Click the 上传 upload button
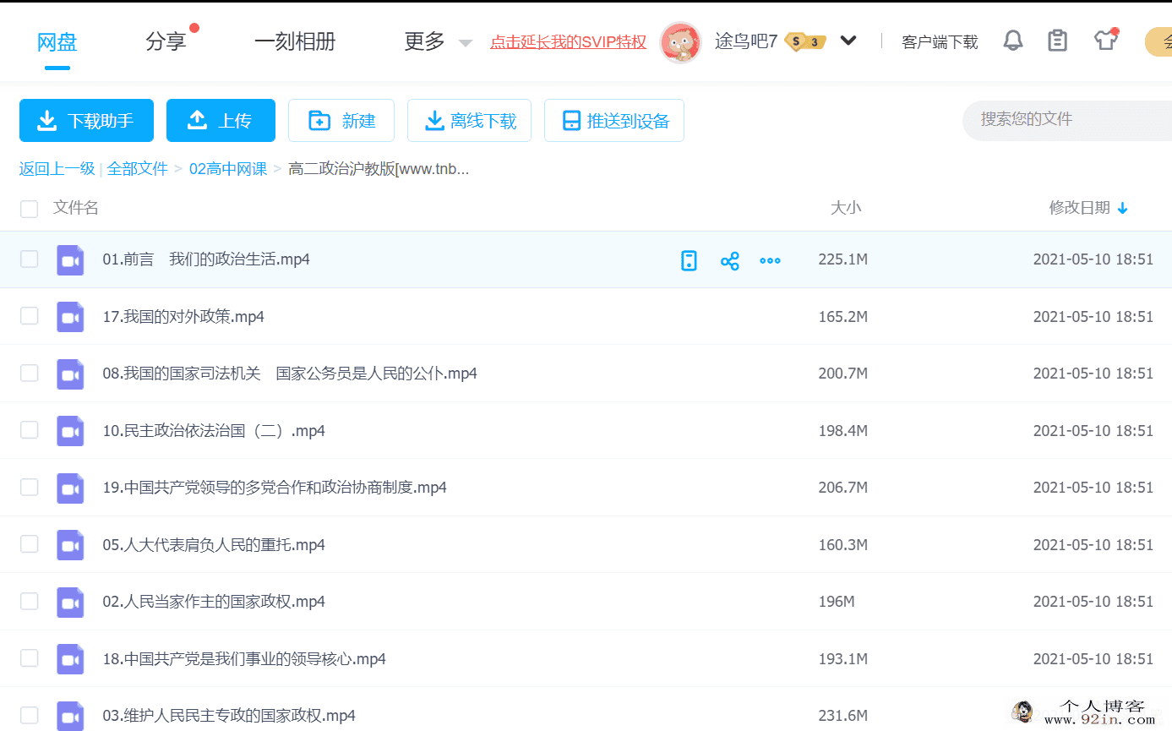This screenshot has width=1172, height=731. (x=221, y=120)
